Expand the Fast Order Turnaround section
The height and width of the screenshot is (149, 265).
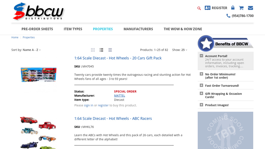coord(201,85)
